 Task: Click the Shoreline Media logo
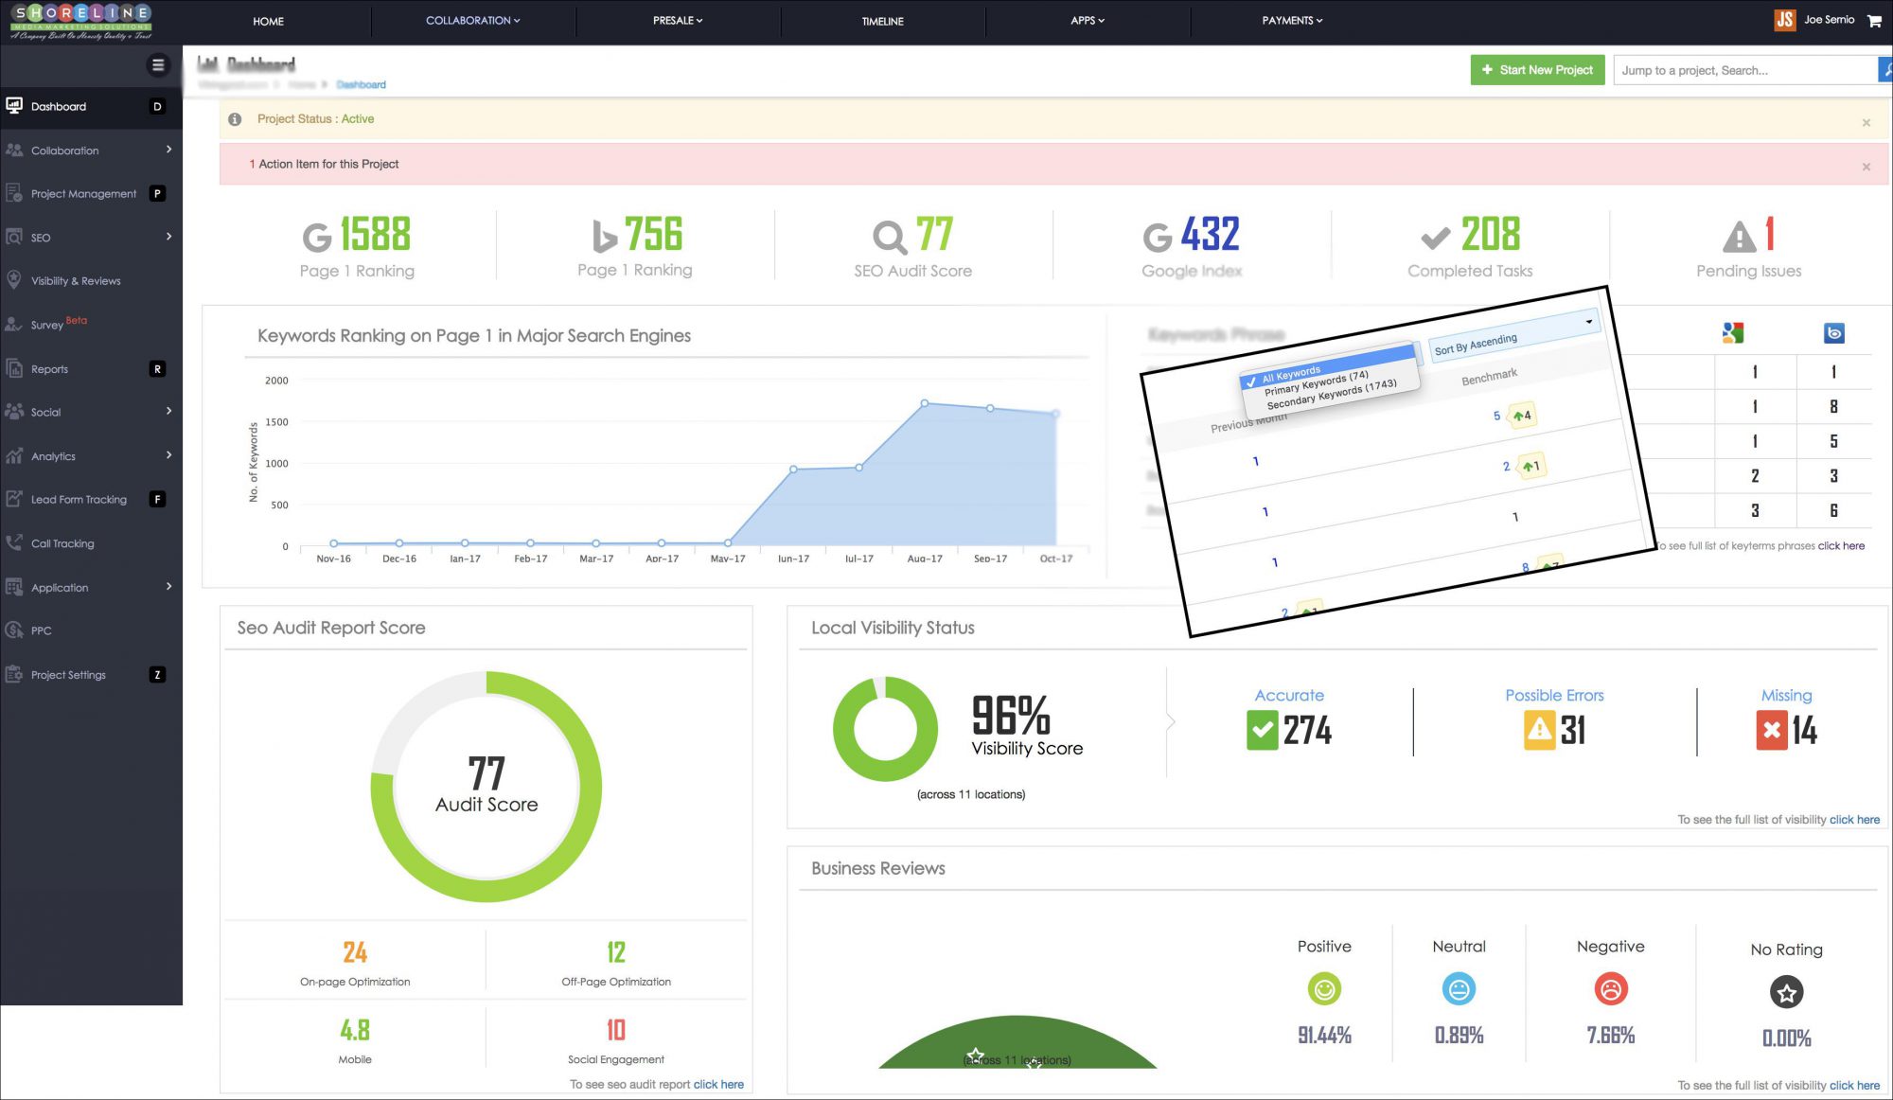point(81,22)
